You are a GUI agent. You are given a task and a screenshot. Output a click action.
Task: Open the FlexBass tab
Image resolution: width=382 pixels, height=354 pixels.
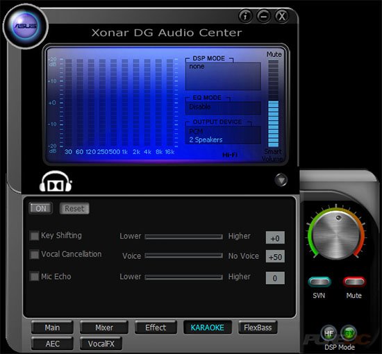coord(258,328)
